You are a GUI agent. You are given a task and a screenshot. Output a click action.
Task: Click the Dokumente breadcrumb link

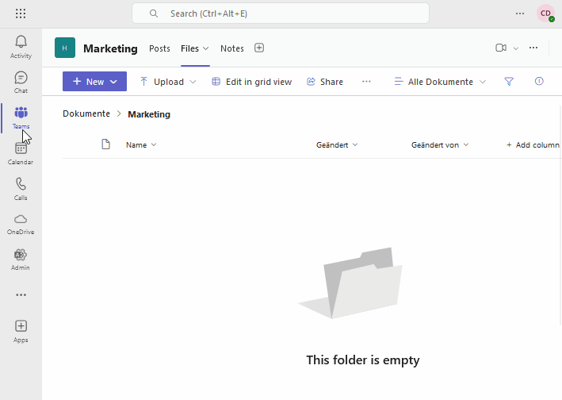[86, 113]
